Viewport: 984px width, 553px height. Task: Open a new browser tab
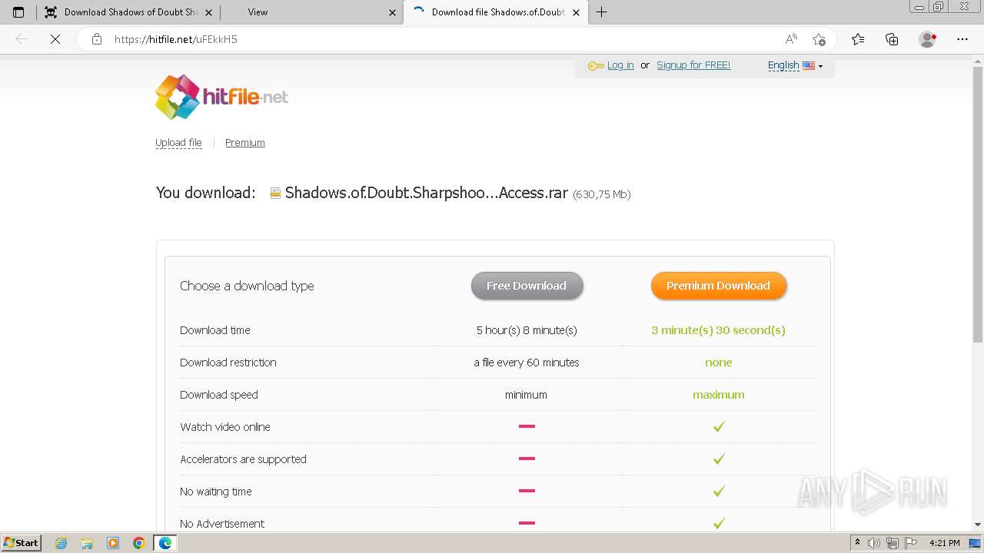[601, 12]
